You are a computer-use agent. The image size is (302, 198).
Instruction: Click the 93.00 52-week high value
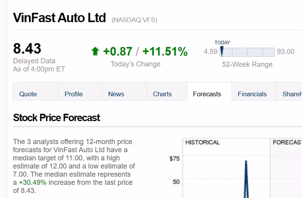pyautogui.click(x=286, y=52)
